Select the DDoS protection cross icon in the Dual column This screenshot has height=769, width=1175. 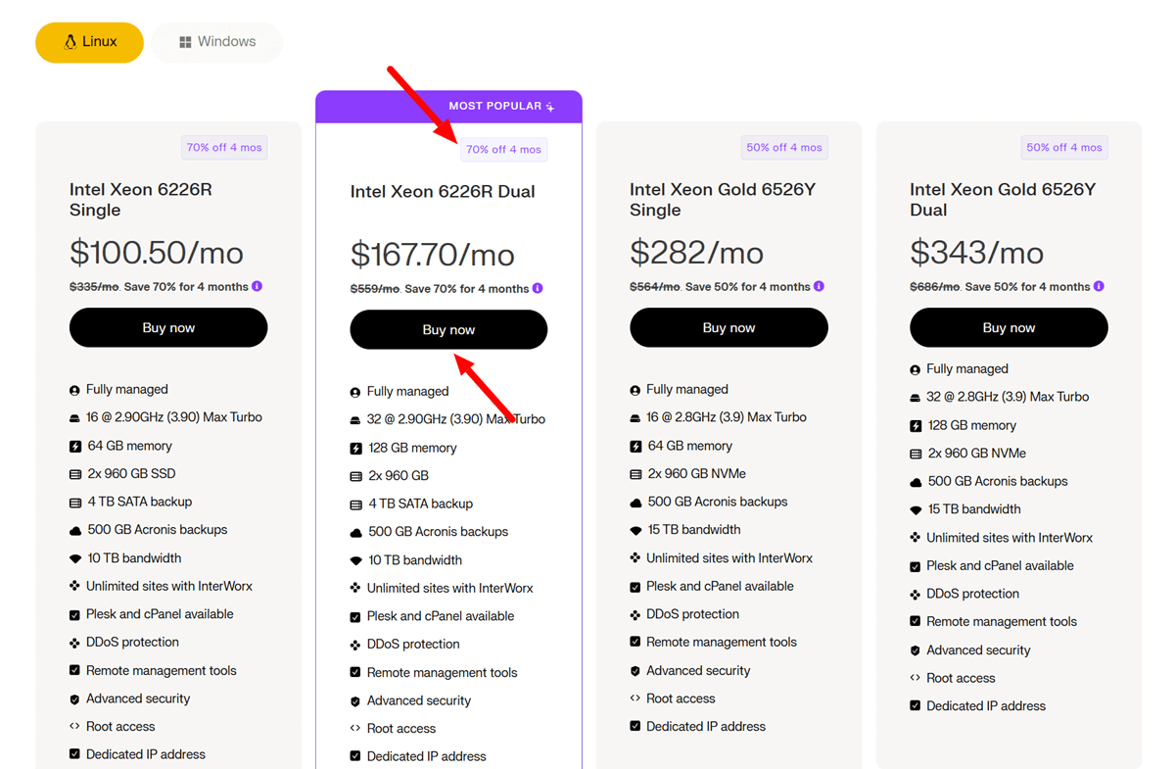(354, 644)
